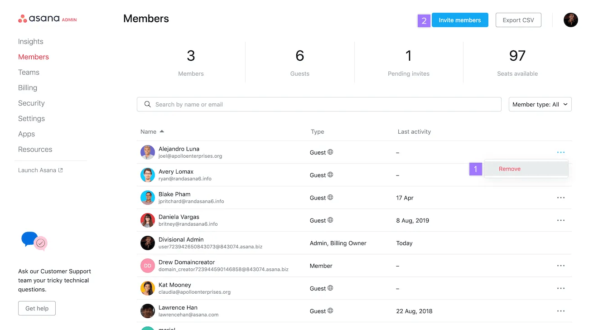Click the Invite members button
589x330 pixels.
(460, 20)
